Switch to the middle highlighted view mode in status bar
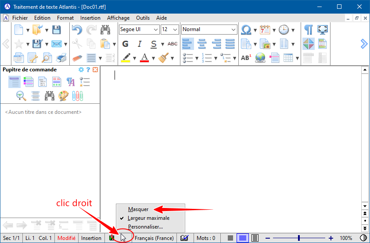The image size is (370, 243). point(243,238)
